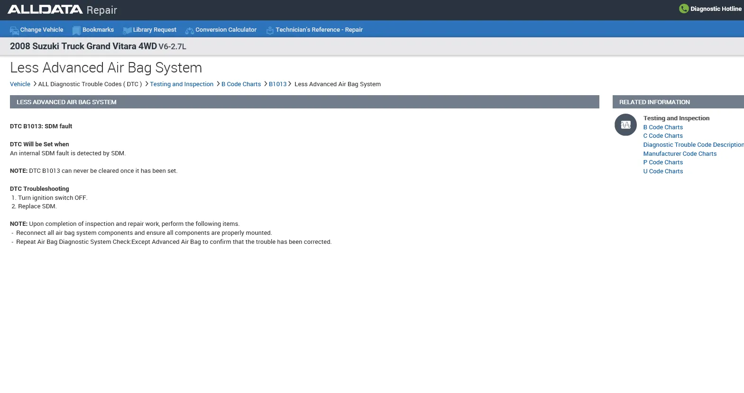
Task: Open U Code Charts link
Action: (x=663, y=171)
